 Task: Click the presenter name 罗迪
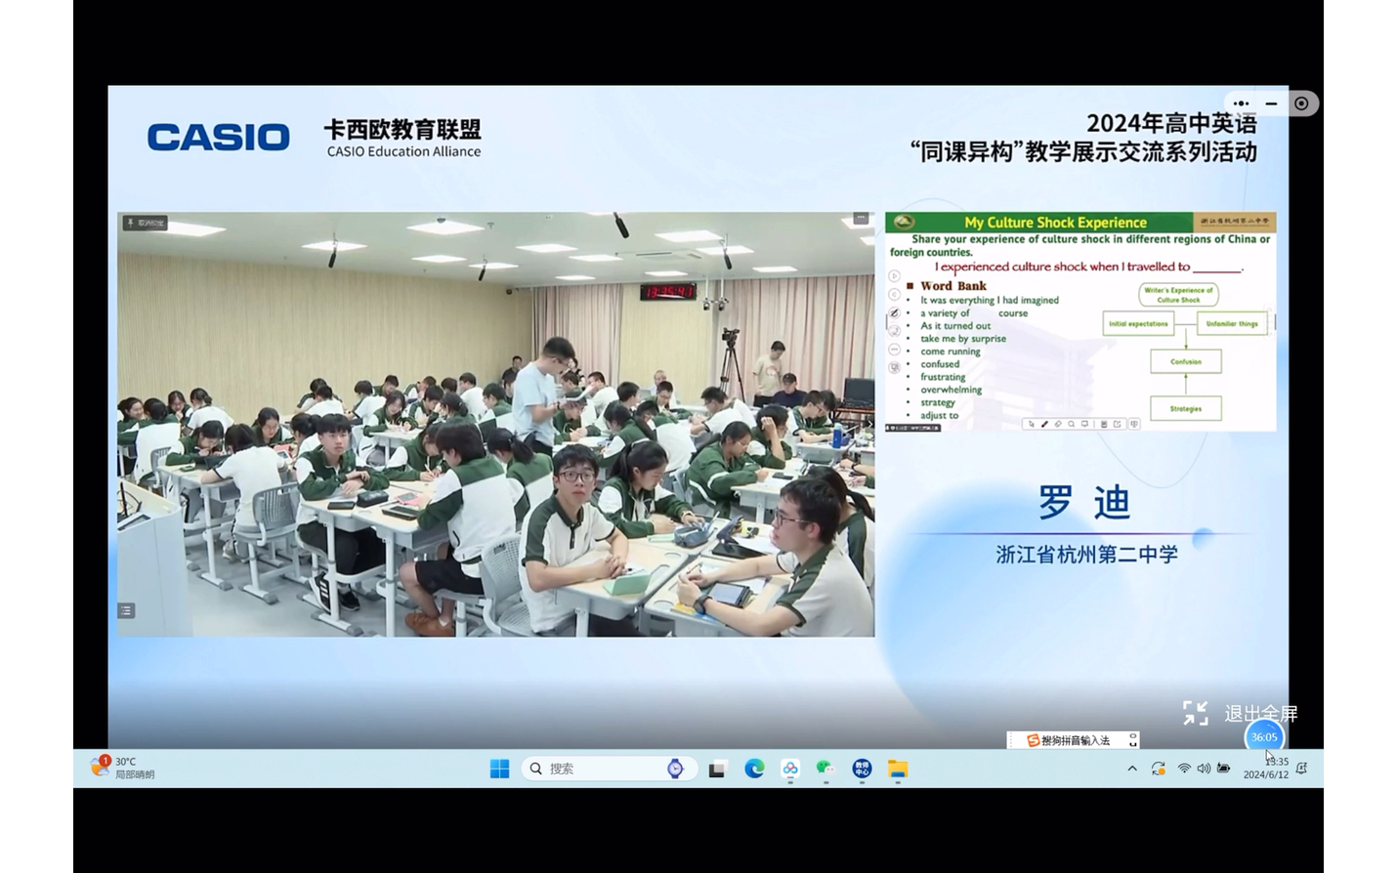[1084, 503]
